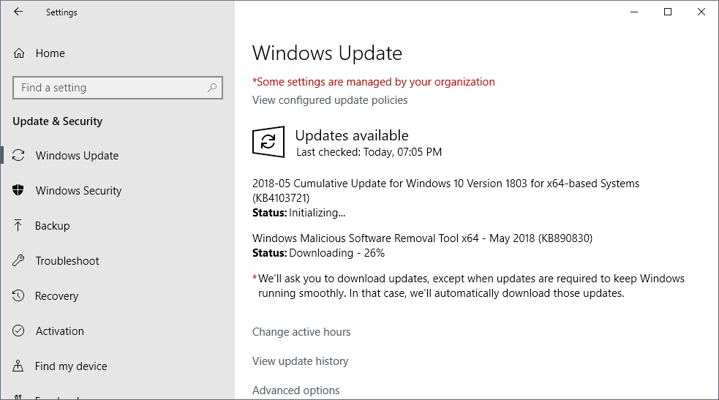Viewport: 719px width, 400px height.
Task: Open Find my device page
Action: 71,366
